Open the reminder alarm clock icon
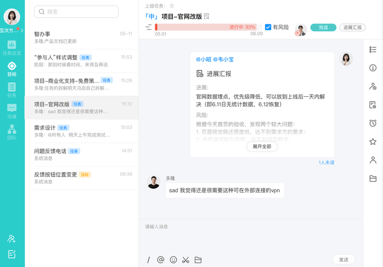Screen dimensions: 383x267 (x=373, y=123)
